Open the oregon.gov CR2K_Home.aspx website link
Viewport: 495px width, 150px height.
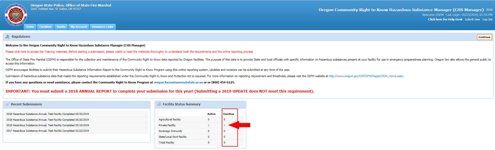[366, 76]
